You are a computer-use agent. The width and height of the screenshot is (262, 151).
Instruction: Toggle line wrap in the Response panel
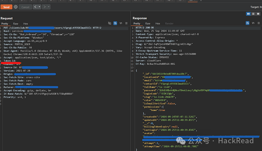pyautogui.click(x=247, y=23)
